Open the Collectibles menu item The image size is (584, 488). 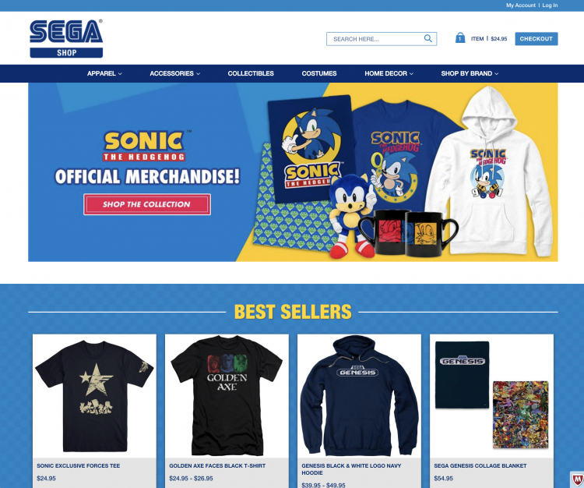(251, 73)
